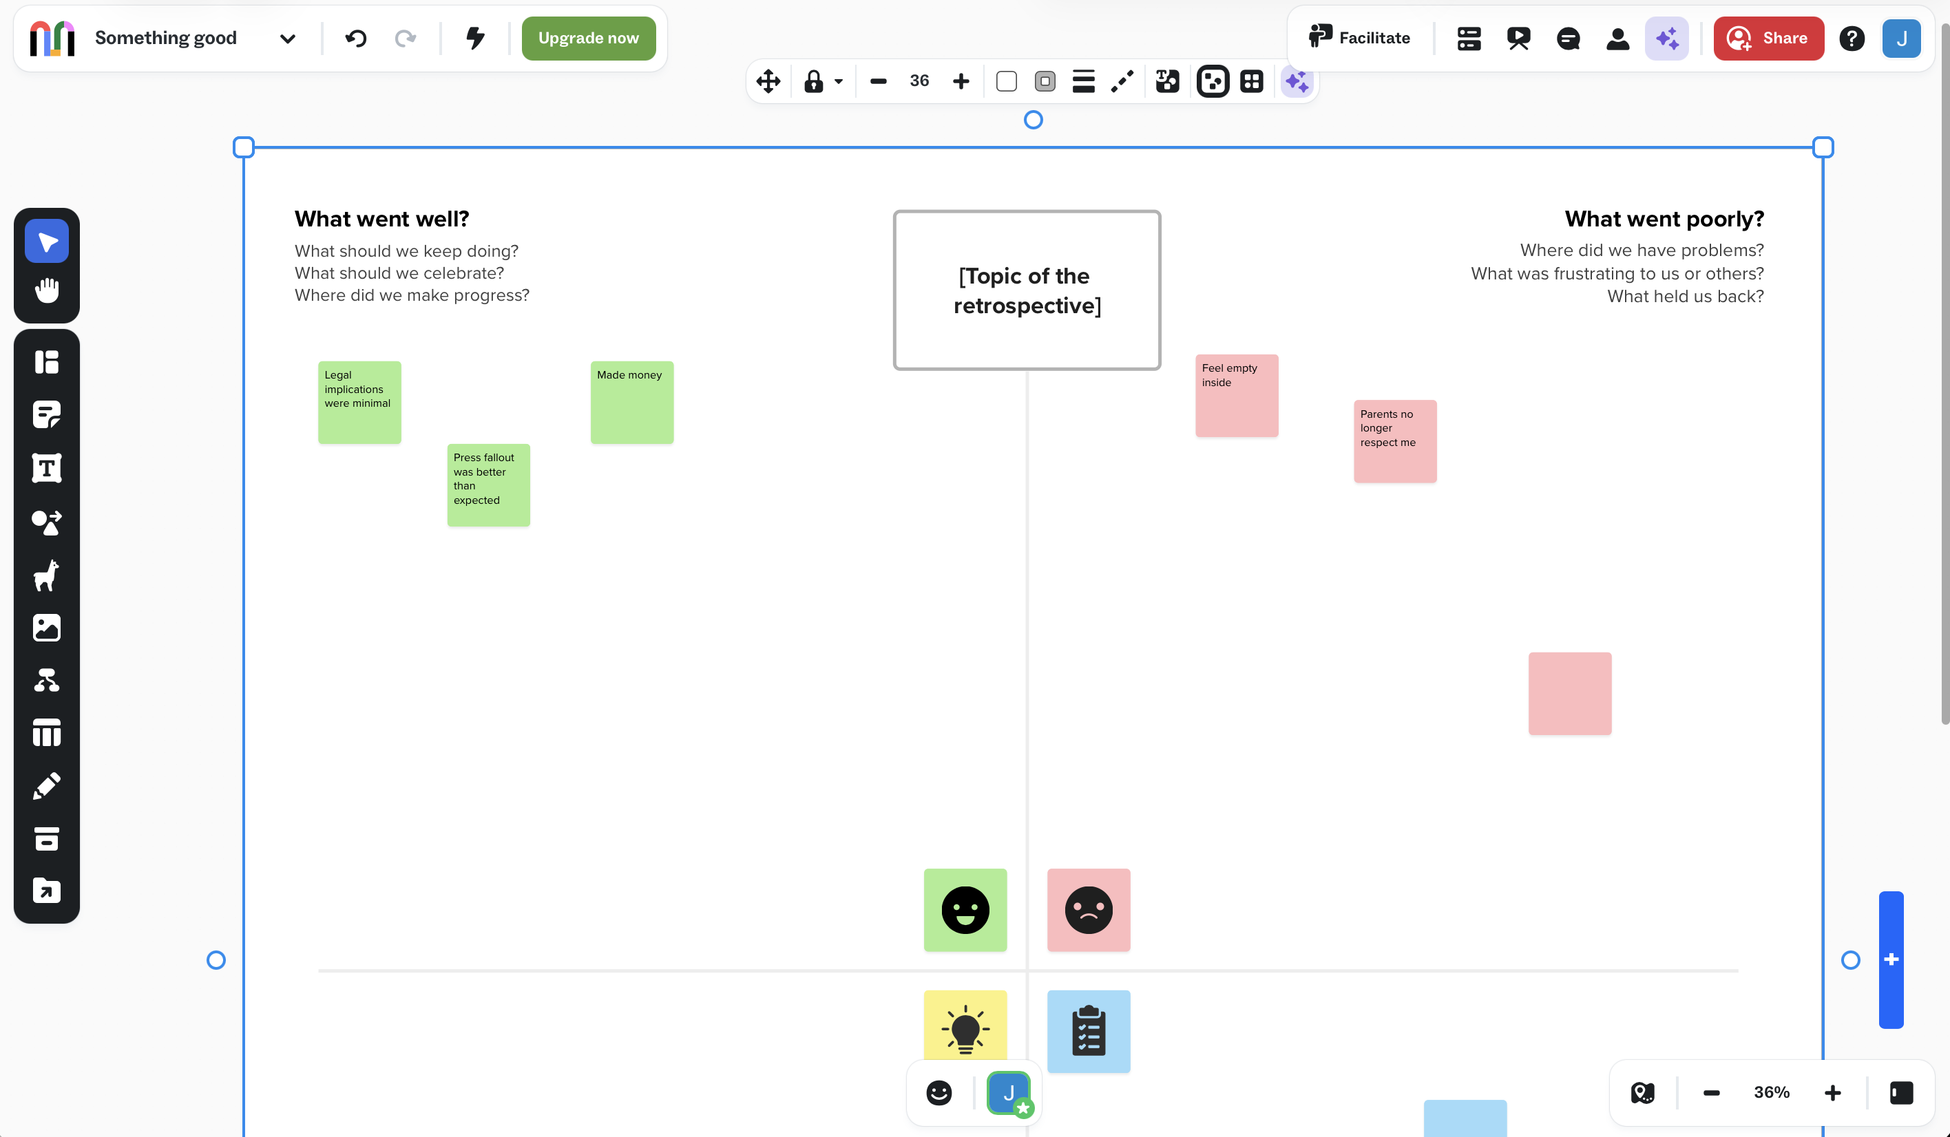Click the 'What went well?' heading
The image size is (1950, 1137).
[x=381, y=219]
